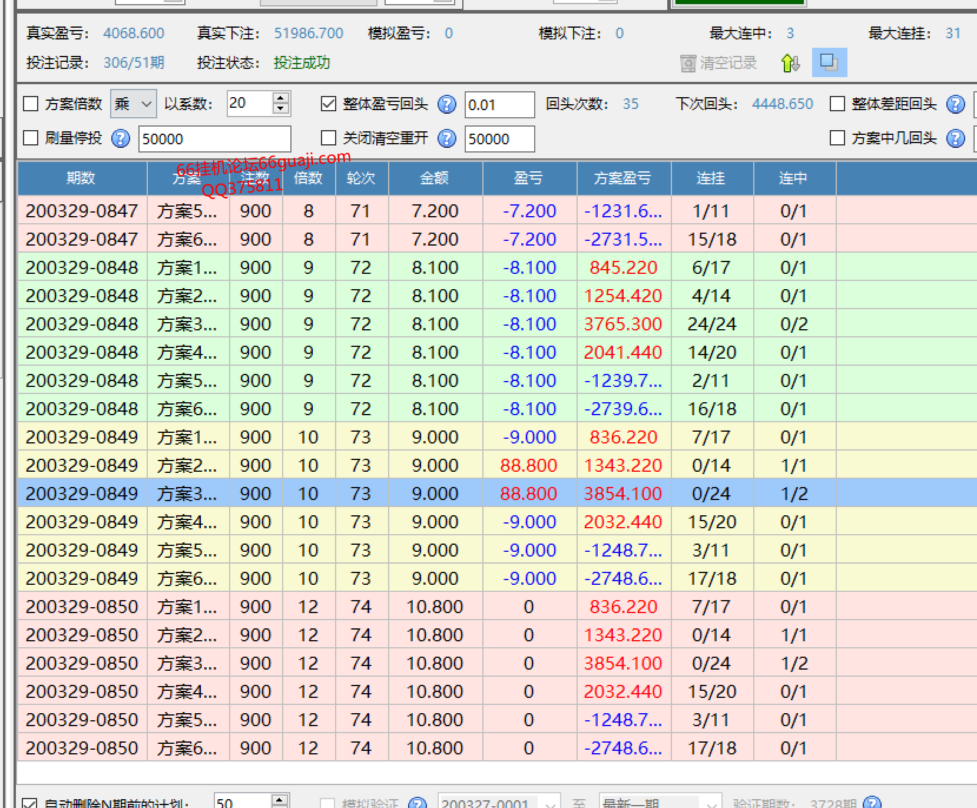977x808 pixels.
Task: Sort by the 期数 column header
Action: coord(82,178)
